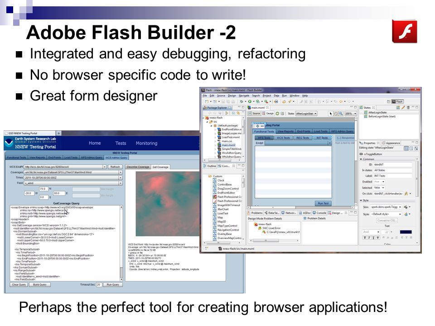
Task: Toggle the Design view button in editor
Action: pyautogui.click(x=268, y=113)
